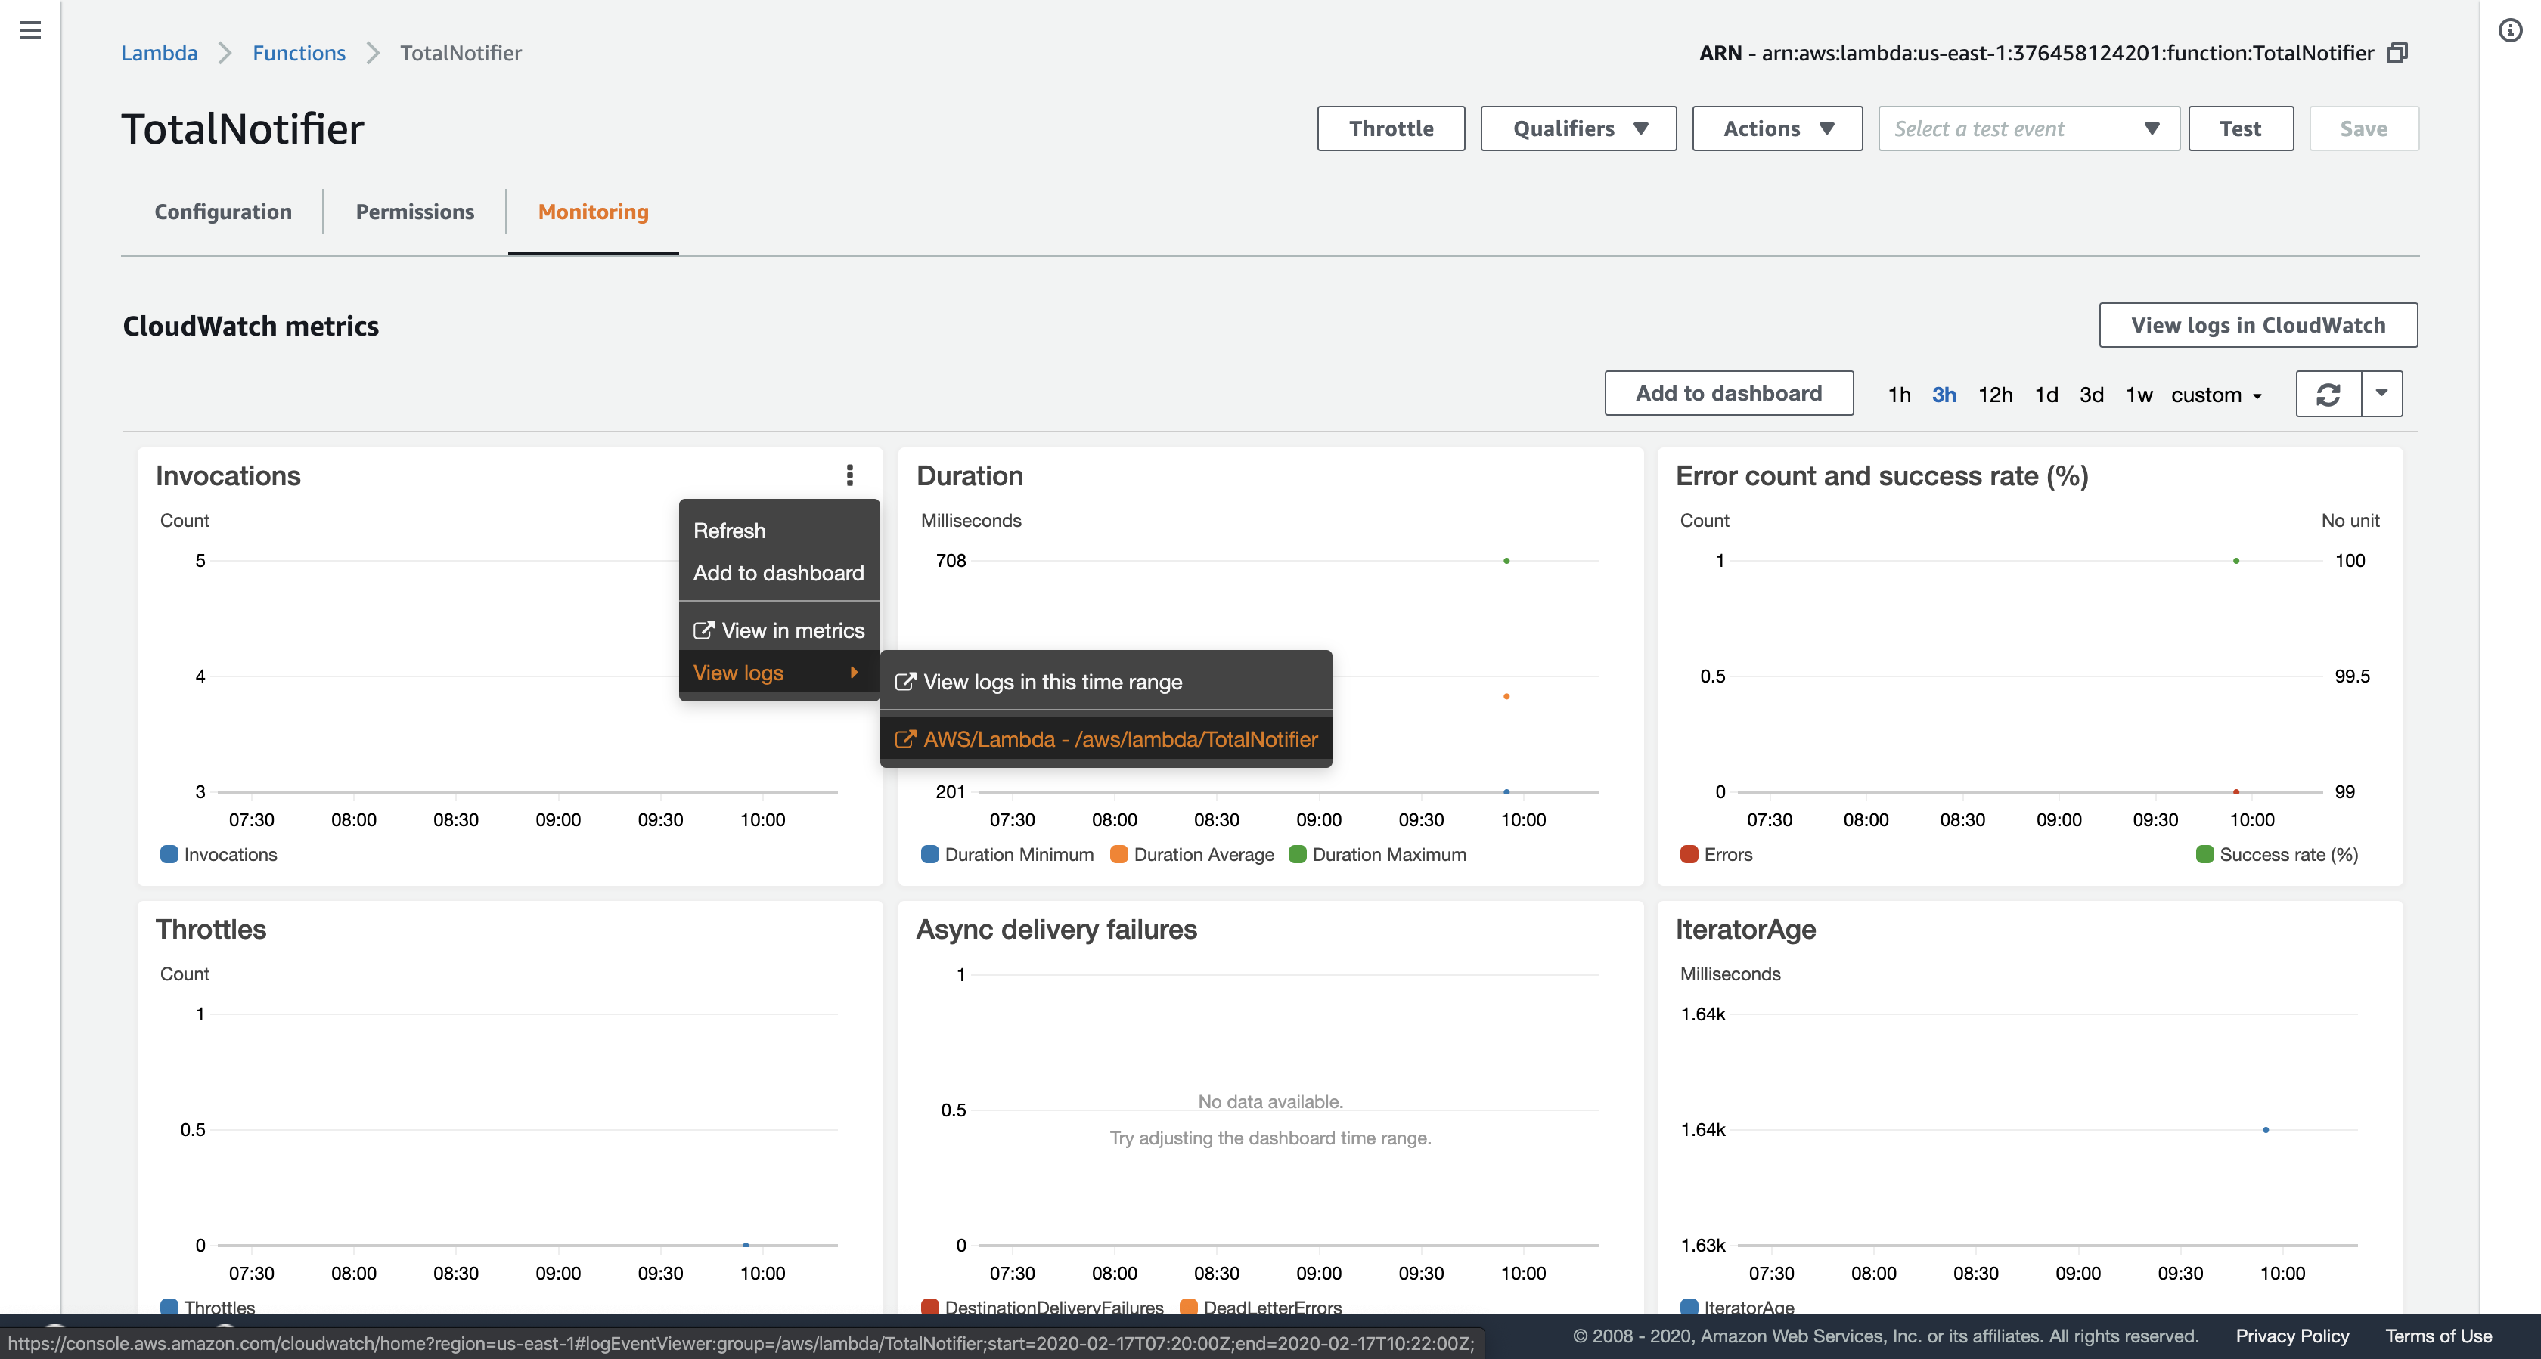Click the info panel icon

(x=2509, y=30)
